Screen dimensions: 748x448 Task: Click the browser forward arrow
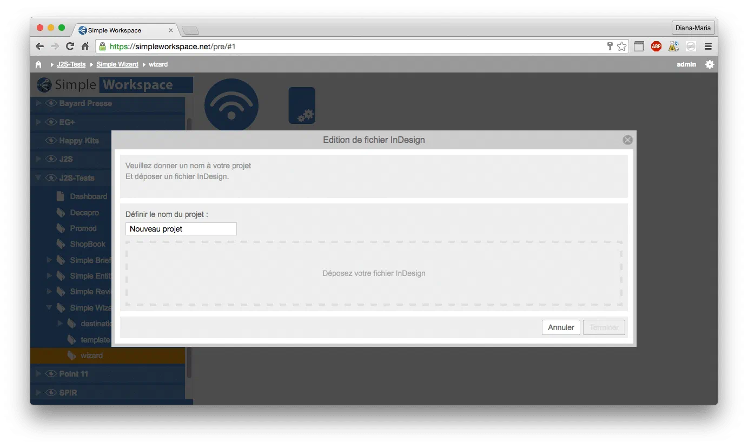click(x=55, y=47)
